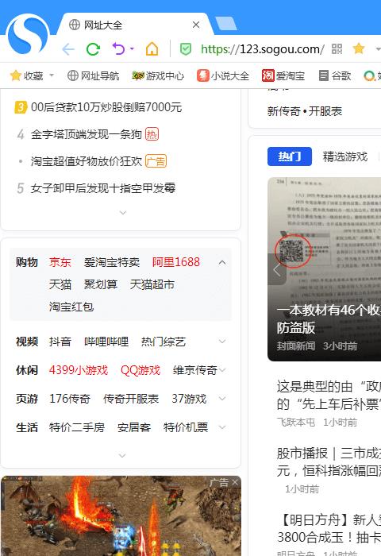Open headline 女子卸甲后发现十指空甲发霉

102,188
